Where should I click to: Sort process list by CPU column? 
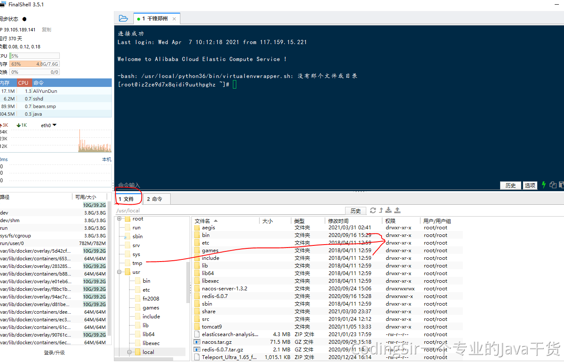[x=24, y=83]
